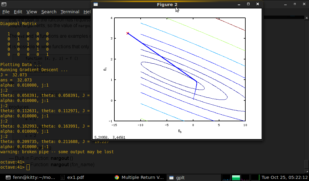Switch to fenn@kitty terminal taskbar item
Image resolution: width=309 pixels, height=181 pixels.
click(30, 177)
